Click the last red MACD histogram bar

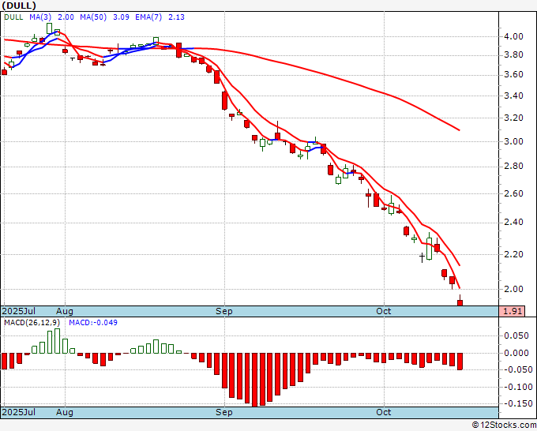pos(460,362)
